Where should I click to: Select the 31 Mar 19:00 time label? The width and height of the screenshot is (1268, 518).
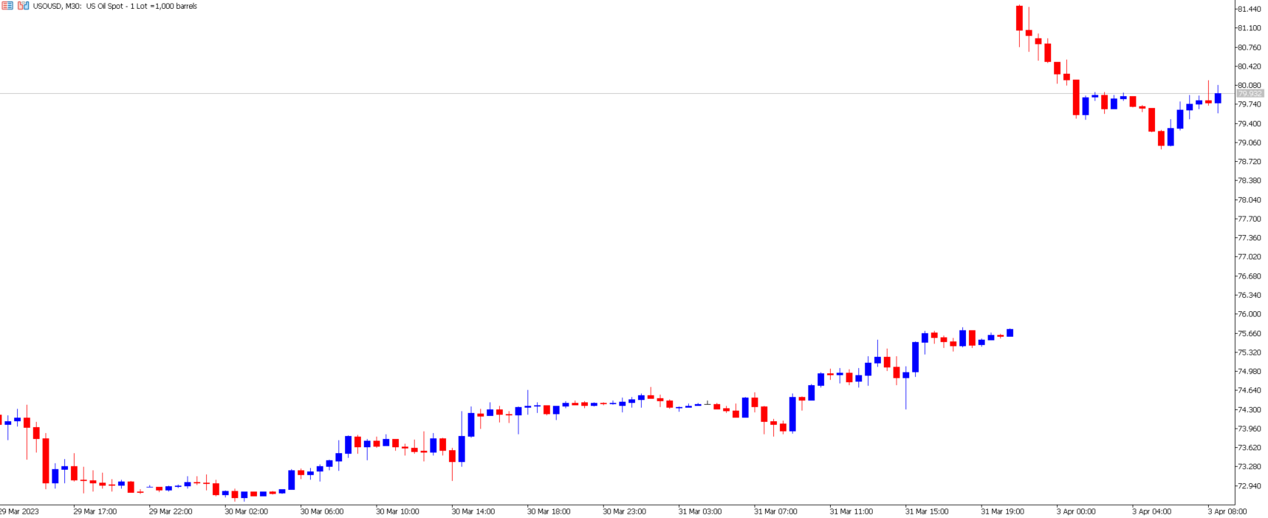(x=1002, y=511)
